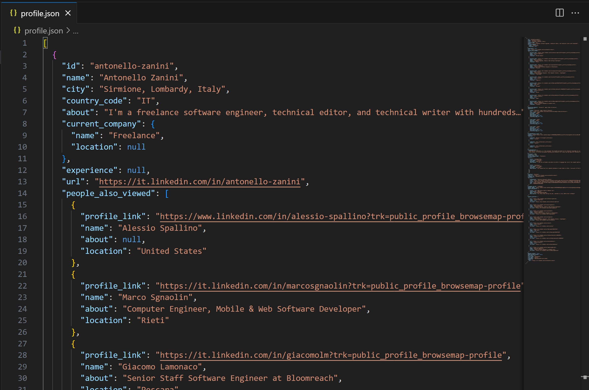Open the antonello-zanini LinkedIn URL
The height and width of the screenshot is (390, 589).
click(x=199, y=181)
